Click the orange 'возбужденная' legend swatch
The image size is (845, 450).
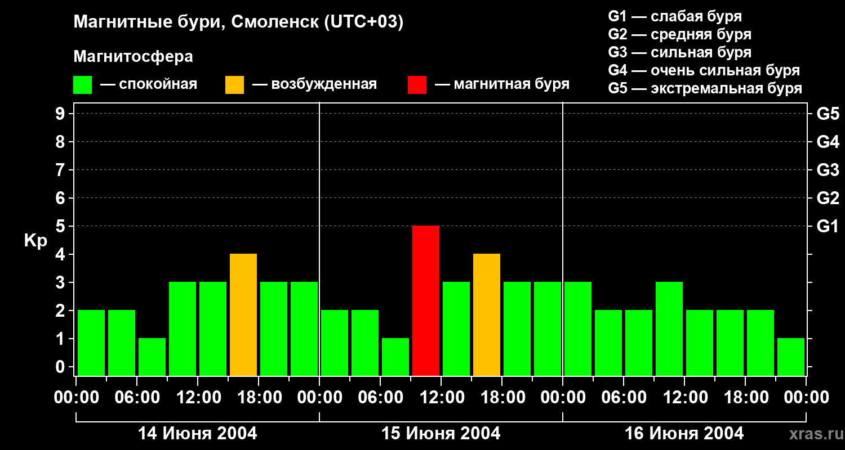click(x=234, y=85)
